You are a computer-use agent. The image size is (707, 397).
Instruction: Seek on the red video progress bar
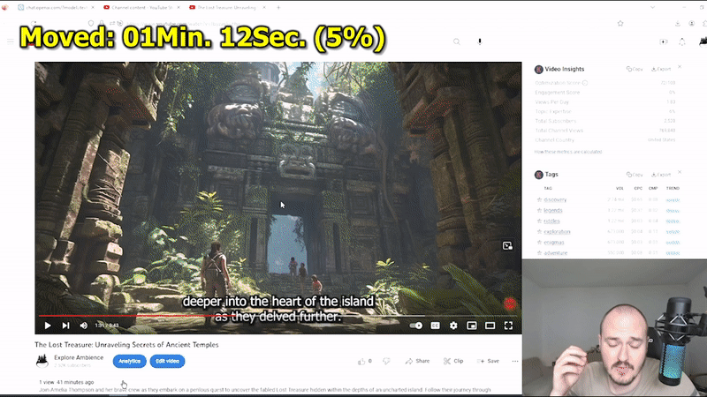(x=278, y=316)
